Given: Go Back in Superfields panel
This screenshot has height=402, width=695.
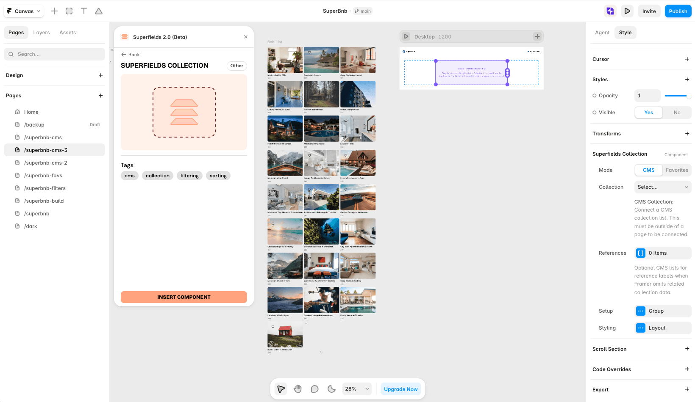Looking at the screenshot, I should tap(131, 55).
